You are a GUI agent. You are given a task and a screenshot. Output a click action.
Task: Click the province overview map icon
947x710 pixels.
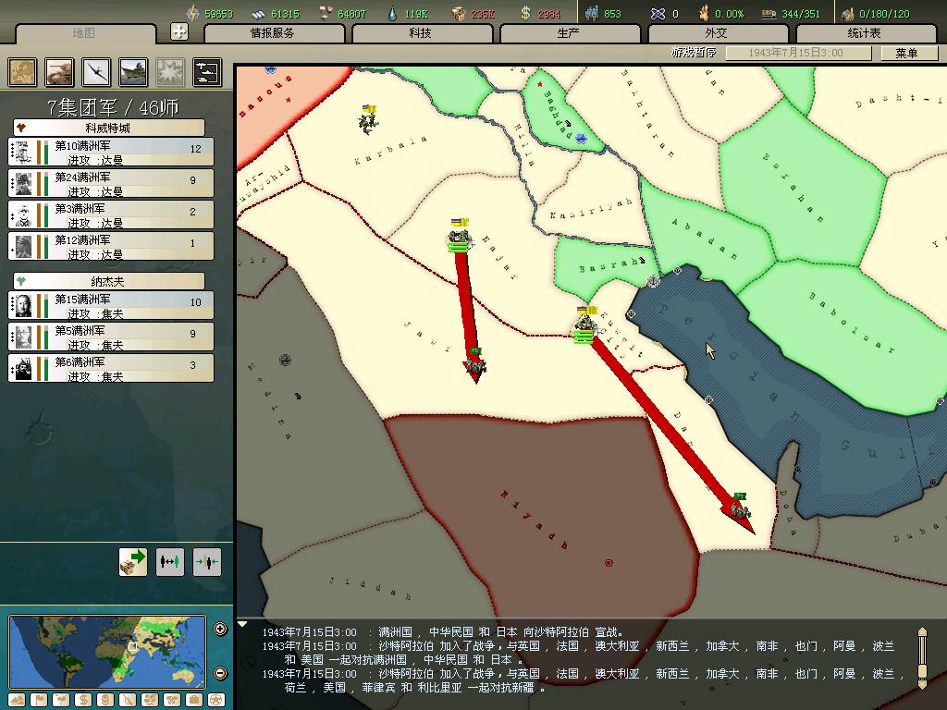tap(23, 72)
